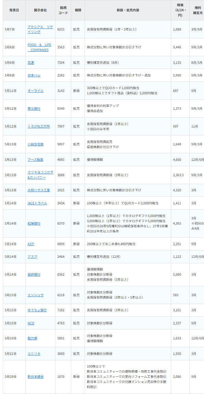Open the アクシアル リテイリング company link
204x397 pixels.
(x=40, y=29)
